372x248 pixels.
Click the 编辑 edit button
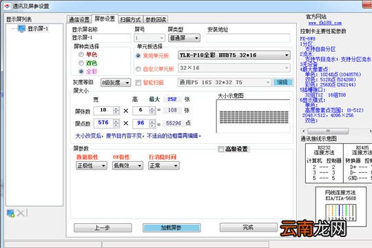(283, 82)
